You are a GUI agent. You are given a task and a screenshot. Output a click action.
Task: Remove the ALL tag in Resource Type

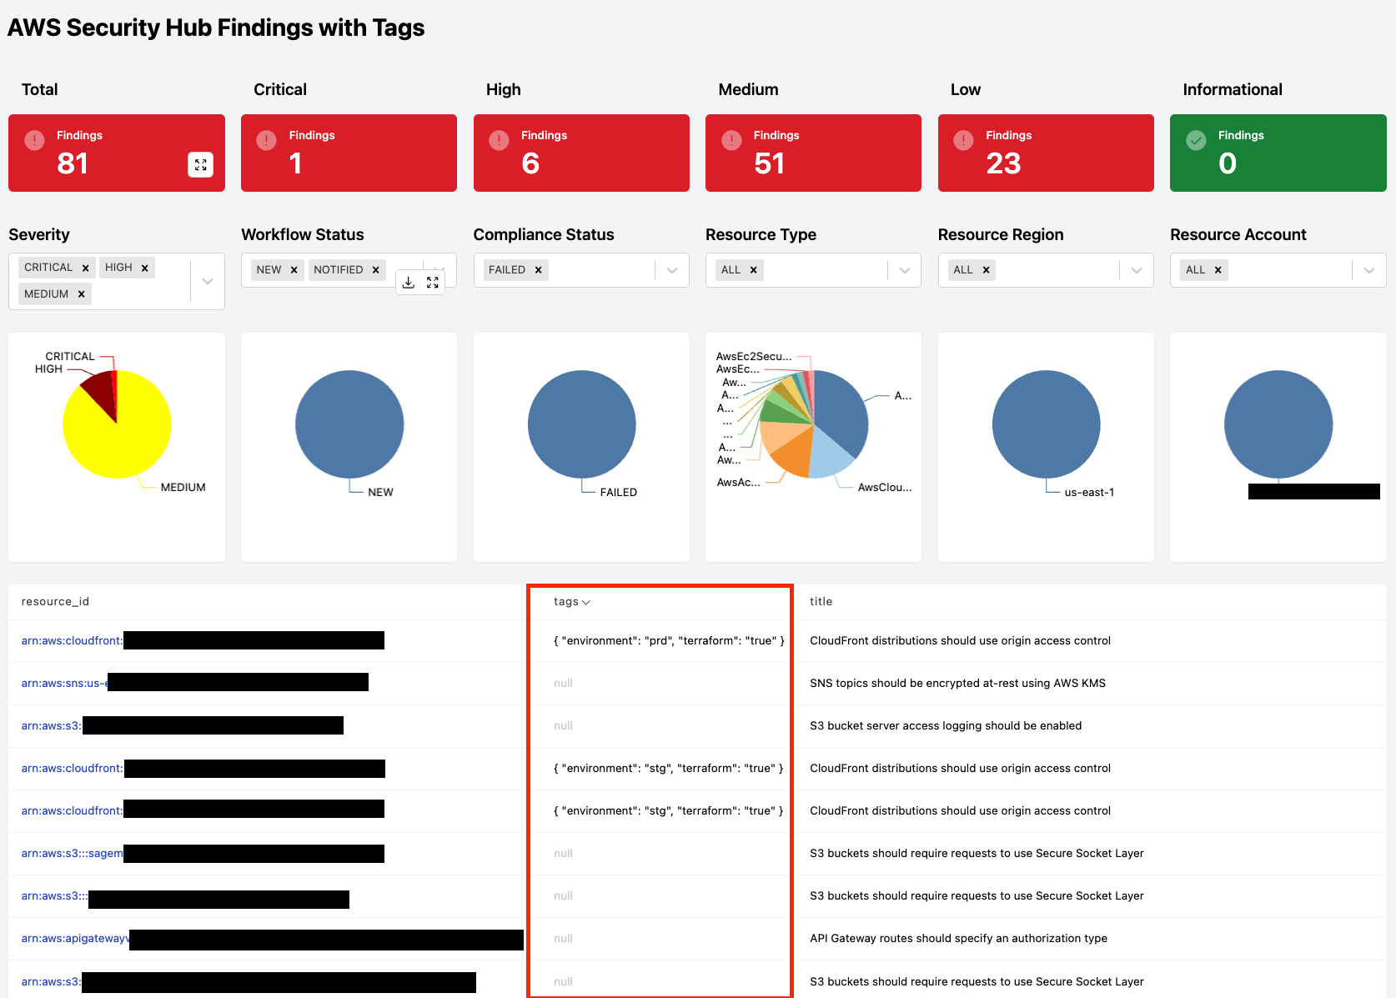[x=753, y=270]
